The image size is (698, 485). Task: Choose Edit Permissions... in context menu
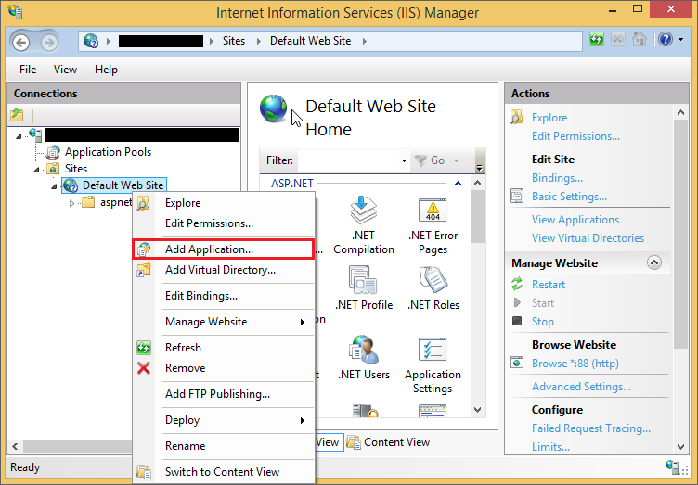click(224, 223)
